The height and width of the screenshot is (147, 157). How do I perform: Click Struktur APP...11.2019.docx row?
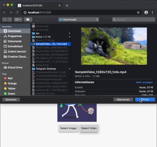(x=51, y=62)
